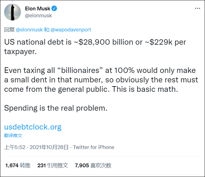Click the blue verified badge icon
This screenshot has width=205, height=177.
[x=54, y=8]
